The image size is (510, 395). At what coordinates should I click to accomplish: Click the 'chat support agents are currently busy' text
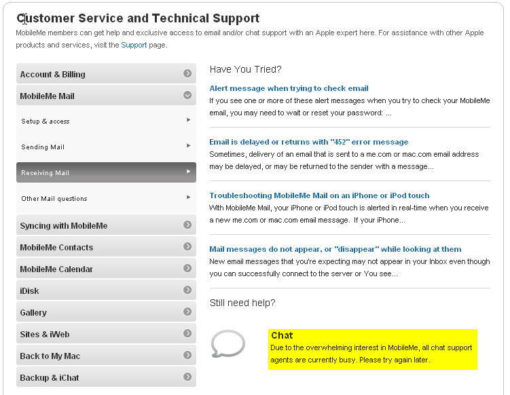coord(371,354)
